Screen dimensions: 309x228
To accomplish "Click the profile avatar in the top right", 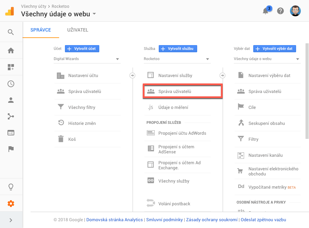I will (x=295, y=11).
